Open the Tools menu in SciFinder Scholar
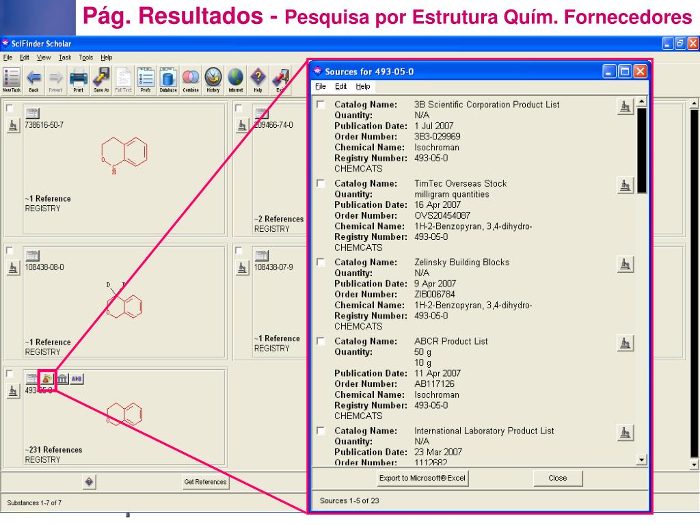Image resolution: width=700 pixels, height=525 pixels. 85,57
